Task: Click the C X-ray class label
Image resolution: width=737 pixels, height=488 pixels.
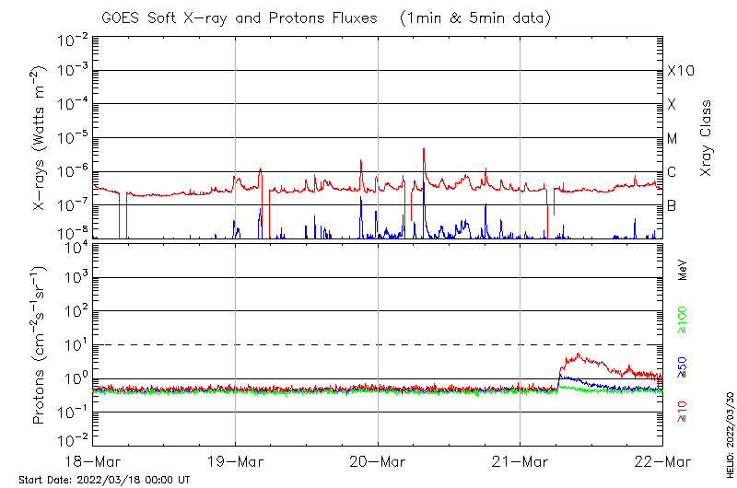Action: (672, 172)
